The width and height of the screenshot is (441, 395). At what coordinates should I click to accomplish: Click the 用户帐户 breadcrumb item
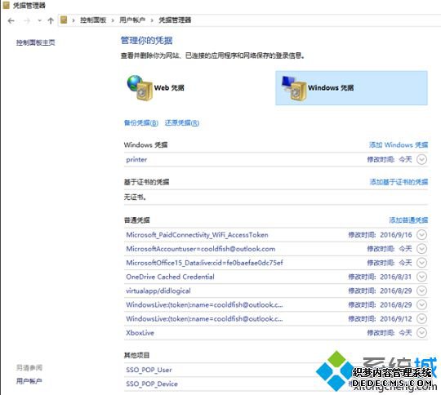132,20
